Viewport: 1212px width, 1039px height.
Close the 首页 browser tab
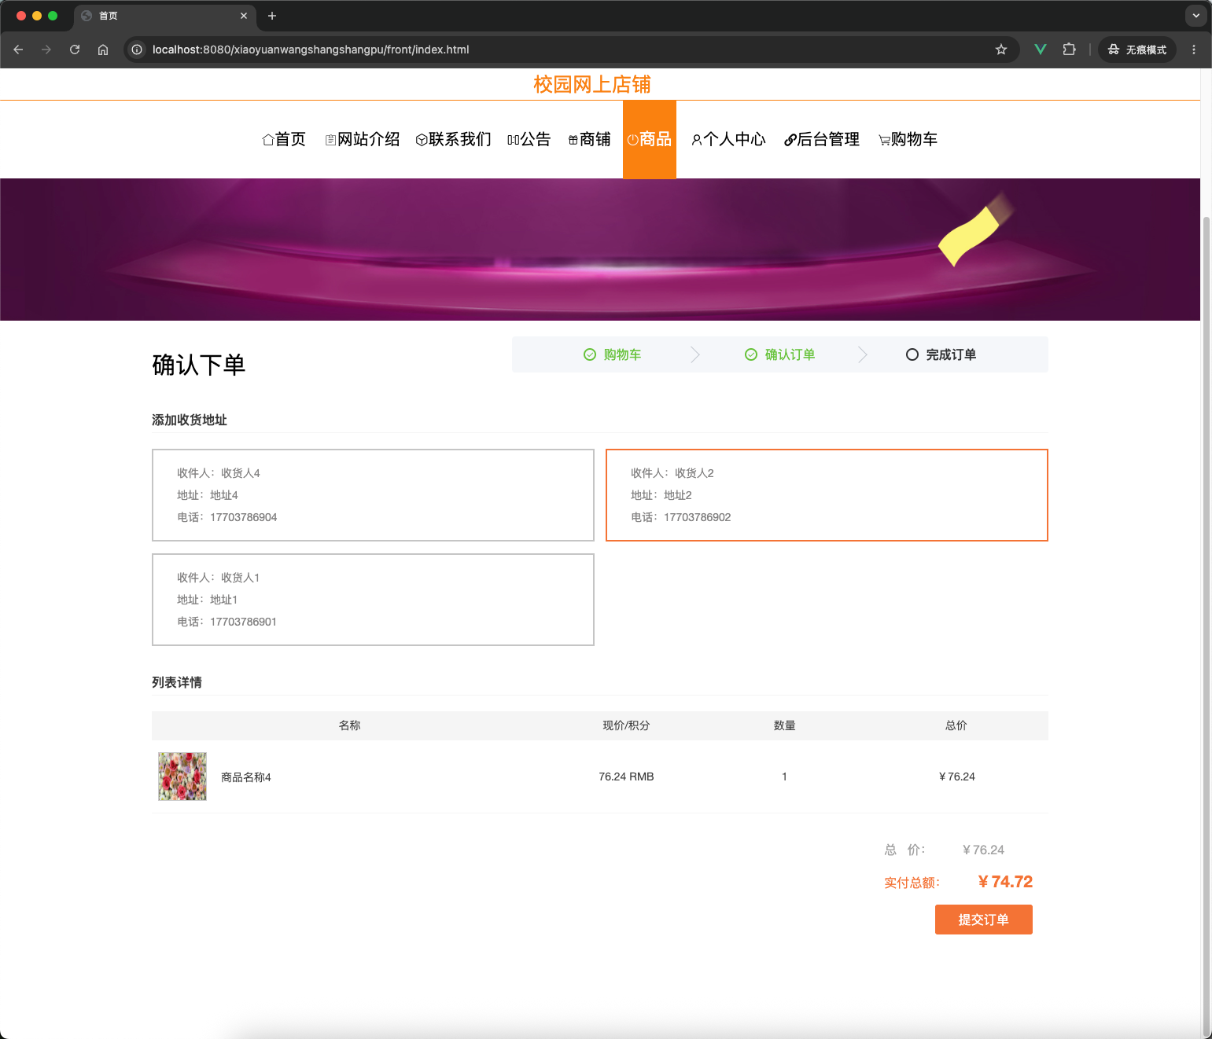244,16
